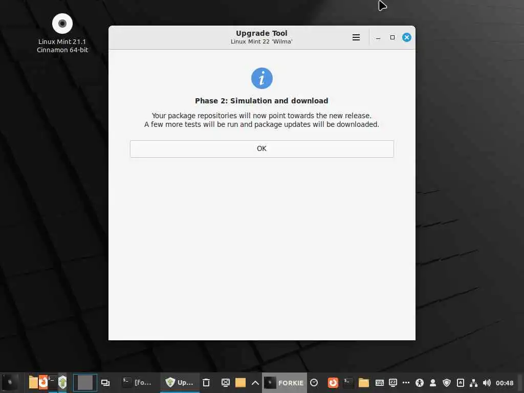This screenshot has height=393, width=524.
Task: Click 'Phase 2: Simulation and download' heading
Action: [261, 101]
